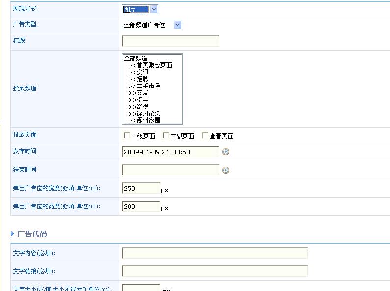Select >>聚会 in the channel list
The width and height of the screenshot is (390, 291).
click(x=138, y=100)
